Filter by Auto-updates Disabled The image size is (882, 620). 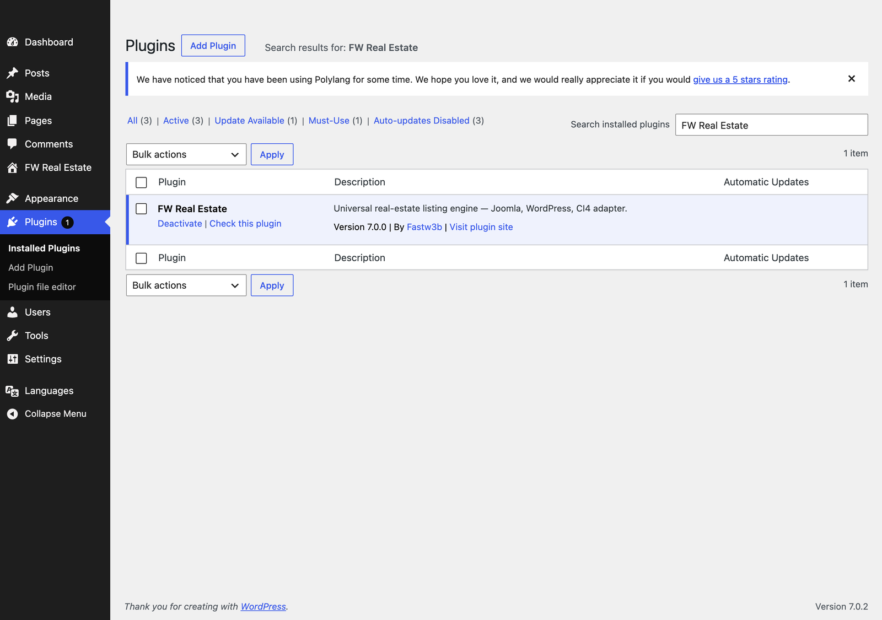point(422,121)
